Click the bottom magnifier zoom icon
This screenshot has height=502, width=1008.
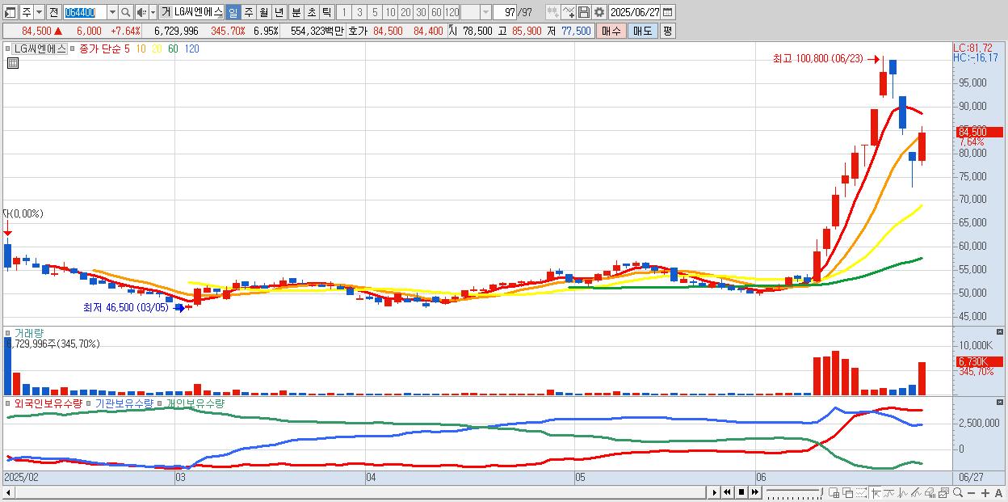(x=958, y=492)
